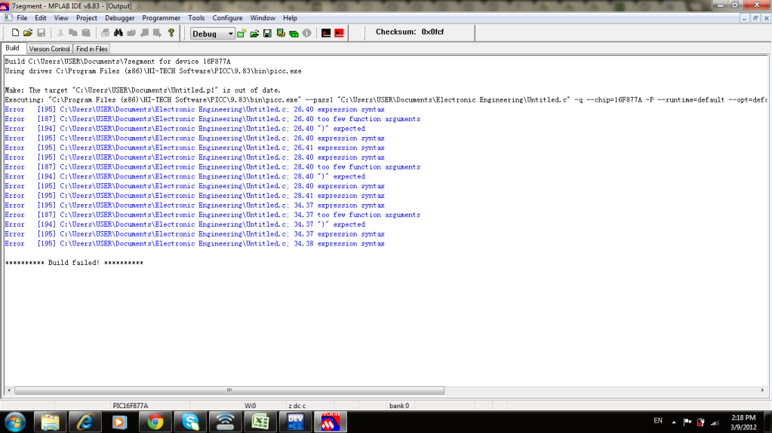Click the 'Build failed!' message line
The height and width of the screenshot is (433, 772).
(74, 263)
